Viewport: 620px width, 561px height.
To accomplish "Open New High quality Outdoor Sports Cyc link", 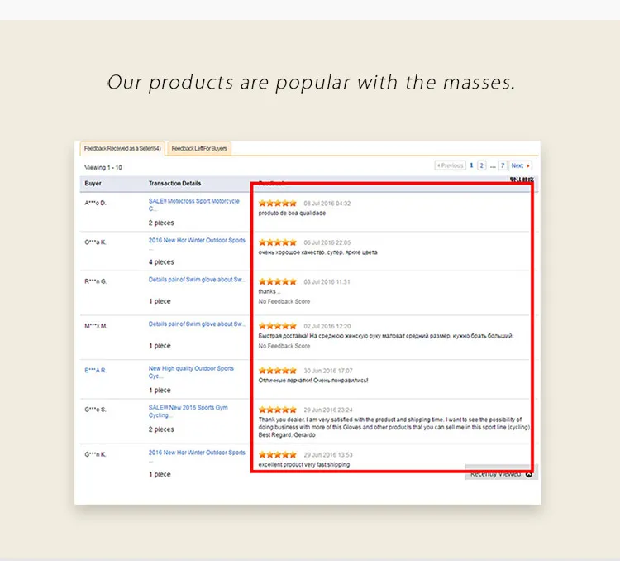I will [x=191, y=372].
